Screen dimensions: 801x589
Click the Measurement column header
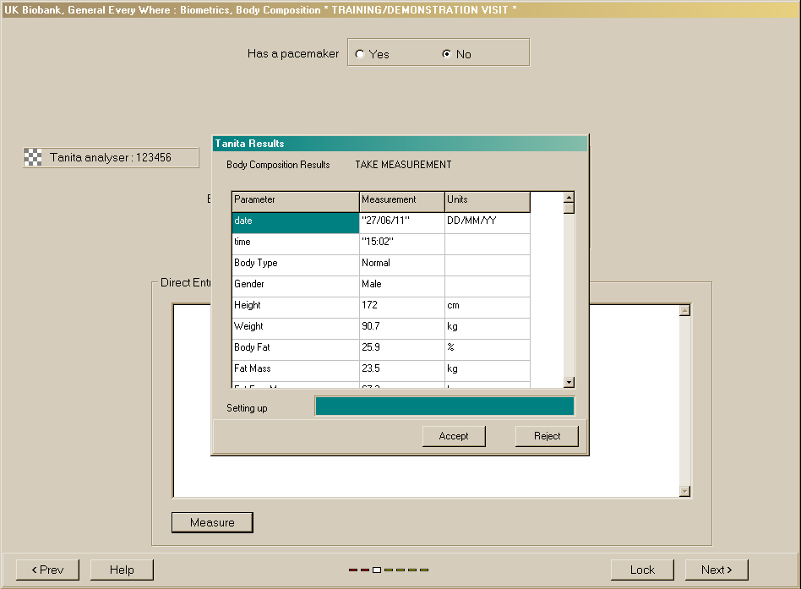(401, 200)
